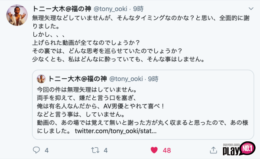
Task: Unlike the tweet with the red heart
Action: point(154,150)
